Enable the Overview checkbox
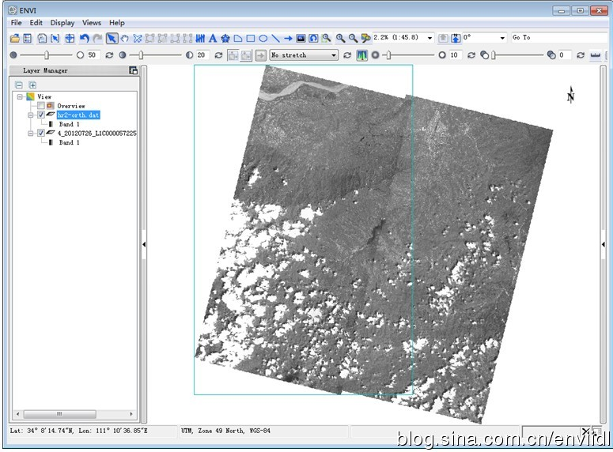Screen dimensions: 613x452 click(41, 106)
